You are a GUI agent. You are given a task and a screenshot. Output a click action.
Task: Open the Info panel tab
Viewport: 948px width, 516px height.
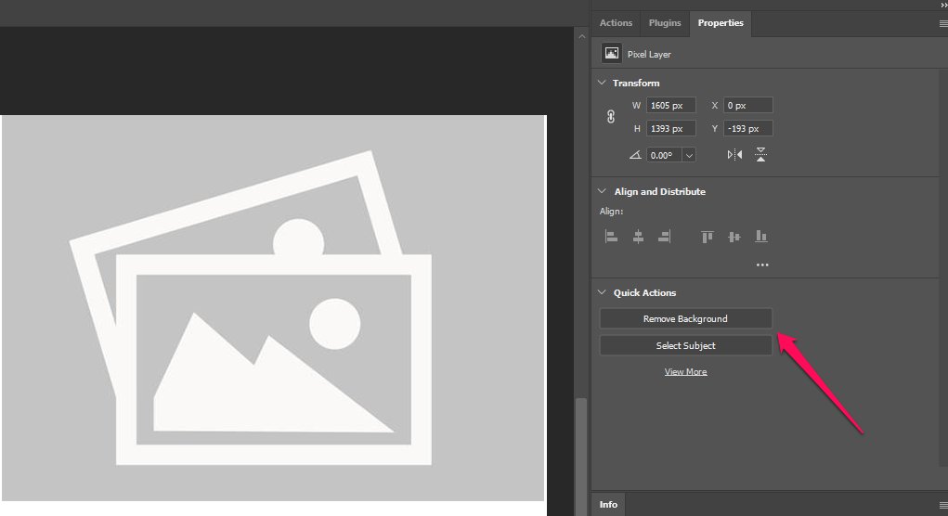point(608,504)
